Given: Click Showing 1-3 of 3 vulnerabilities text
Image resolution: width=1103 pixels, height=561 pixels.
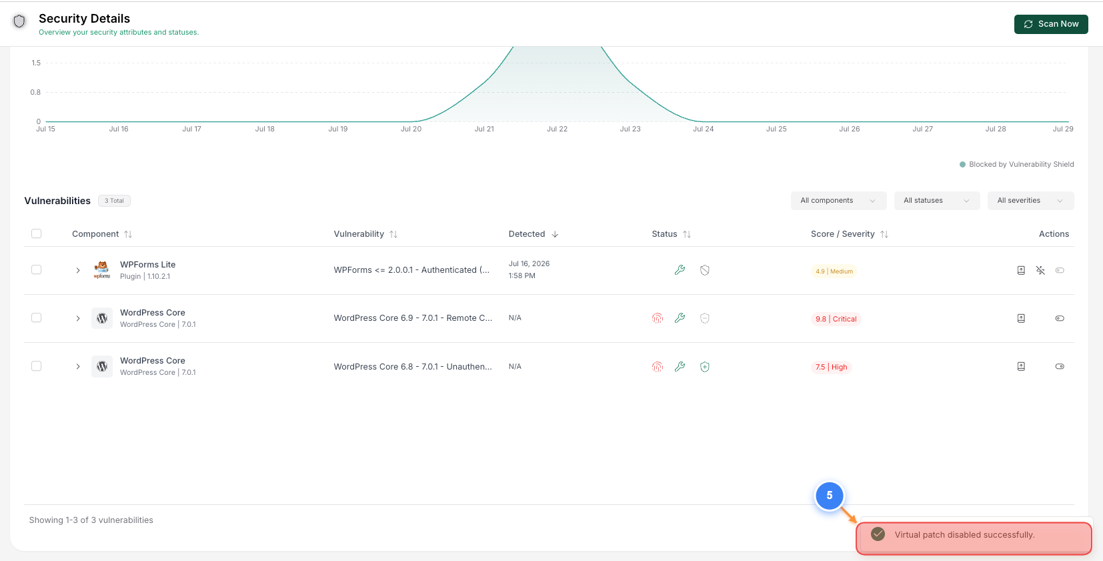Looking at the screenshot, I should [91, 520].
